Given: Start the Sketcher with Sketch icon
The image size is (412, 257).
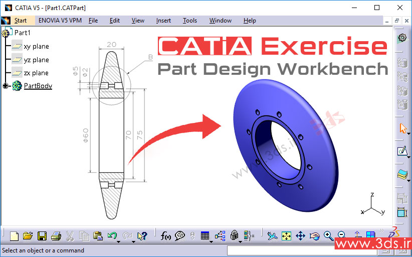Looking at the screenshot, I should [402, 151].
